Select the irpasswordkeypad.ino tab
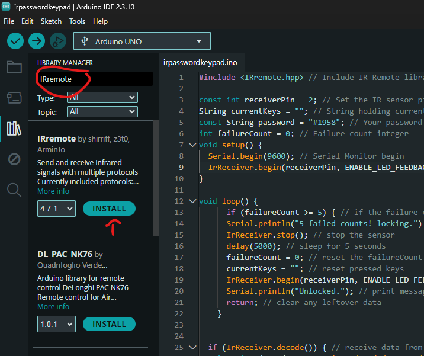The image size is (424, 356). coord(200,63)
